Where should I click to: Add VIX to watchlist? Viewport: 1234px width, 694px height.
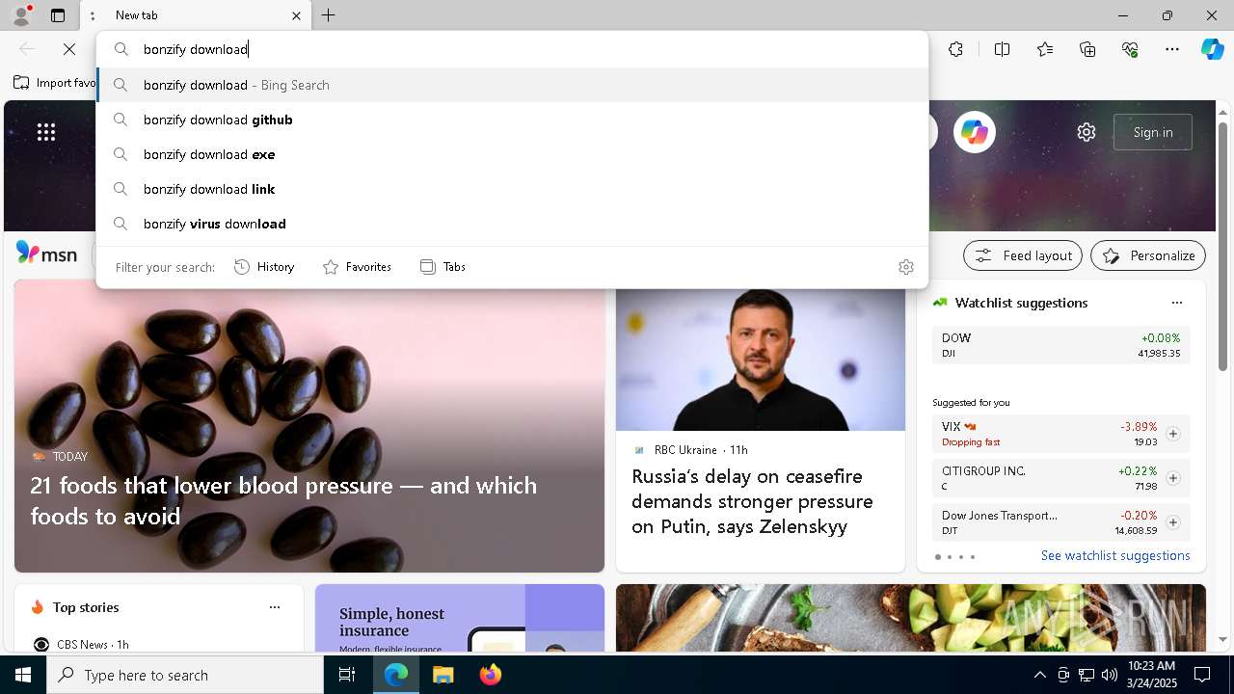(1172, 434)
